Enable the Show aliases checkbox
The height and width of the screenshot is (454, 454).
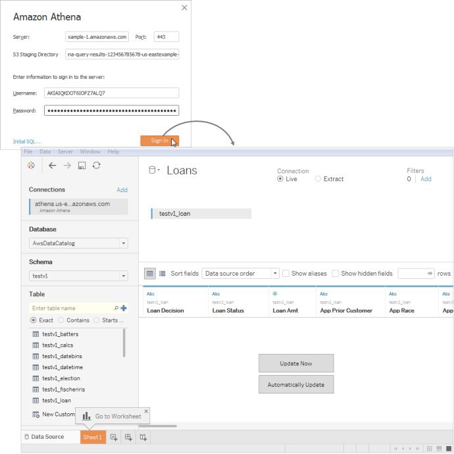pos(286,274)
